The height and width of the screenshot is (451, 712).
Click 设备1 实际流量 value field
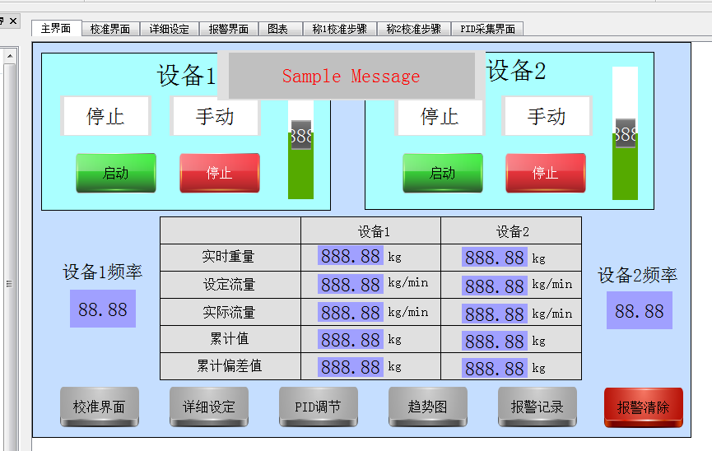(351, 312)
